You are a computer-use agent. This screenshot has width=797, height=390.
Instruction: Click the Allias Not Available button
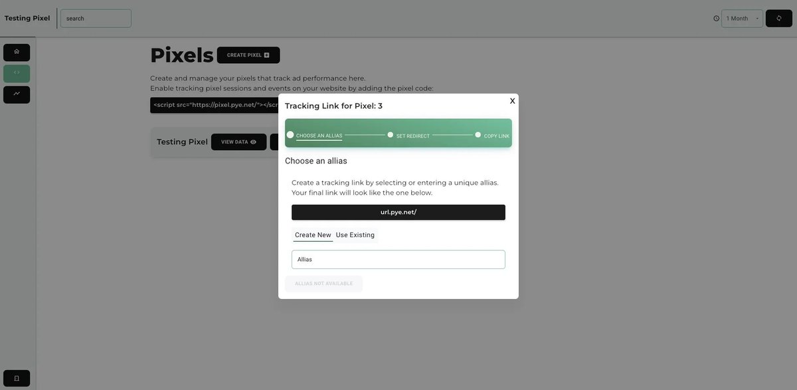click(324, 284)
